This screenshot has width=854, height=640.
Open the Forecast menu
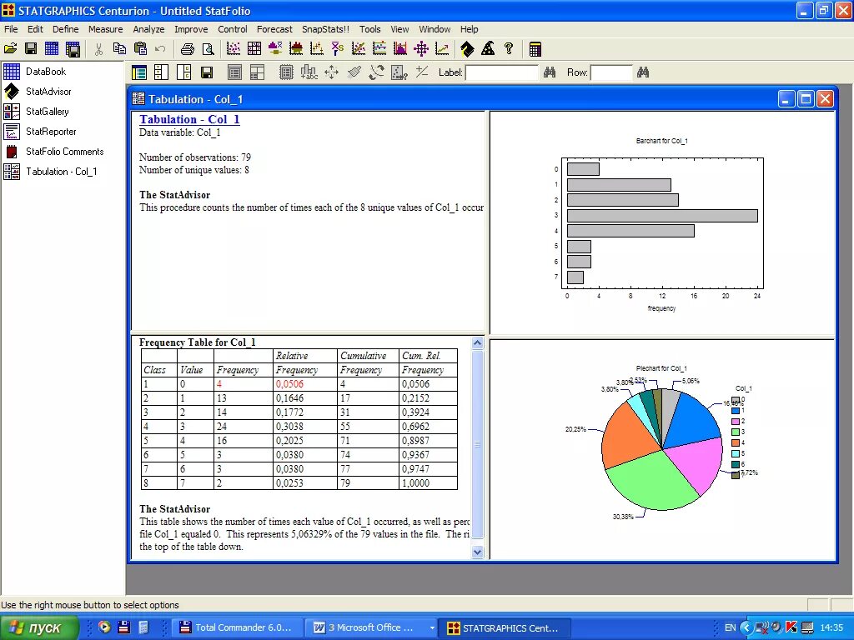[x=274, y=29]
